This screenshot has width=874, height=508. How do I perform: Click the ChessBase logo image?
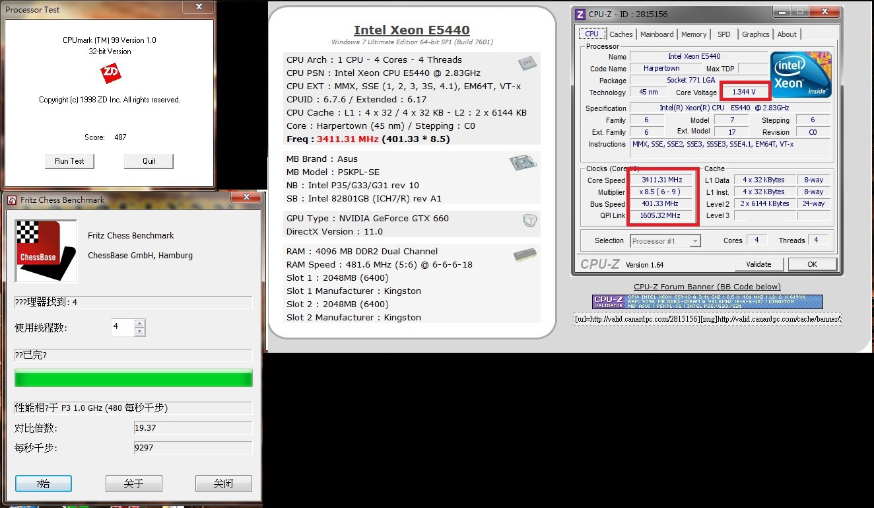click(x=46, y=251)
